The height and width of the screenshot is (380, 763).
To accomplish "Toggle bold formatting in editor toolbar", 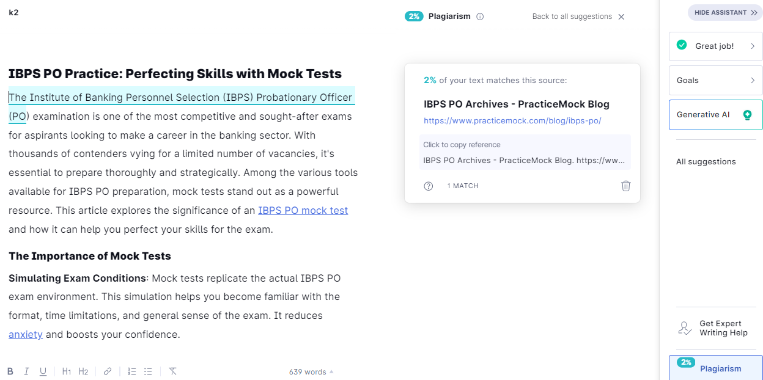I will [10, 371].
